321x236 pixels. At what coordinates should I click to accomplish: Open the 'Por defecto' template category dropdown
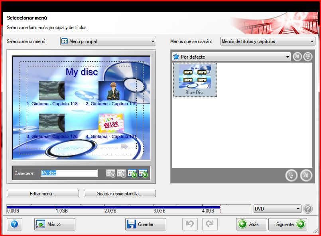(x=231, y=57)
